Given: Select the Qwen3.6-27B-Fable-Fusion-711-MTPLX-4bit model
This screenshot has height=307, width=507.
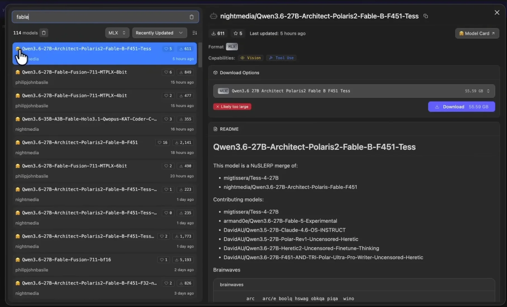Looking at the screenshot, I should 104,100.
